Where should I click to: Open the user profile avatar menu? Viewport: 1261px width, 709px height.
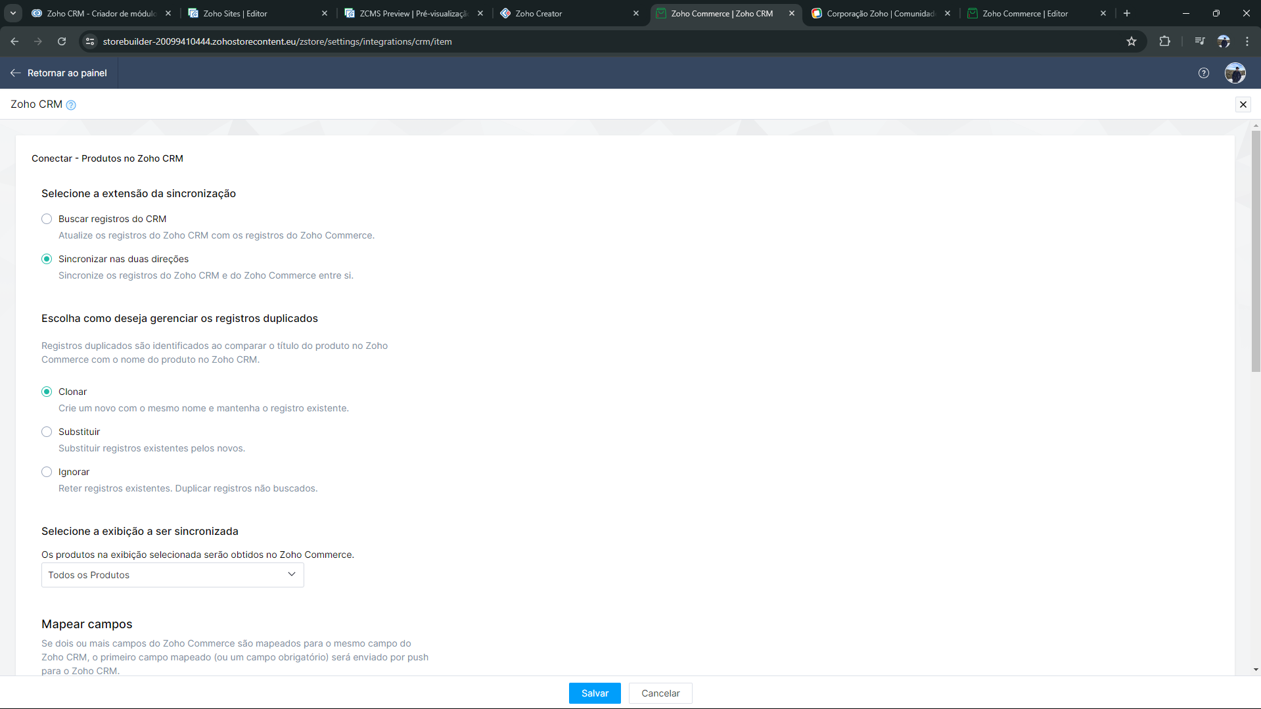point(1235,73)
